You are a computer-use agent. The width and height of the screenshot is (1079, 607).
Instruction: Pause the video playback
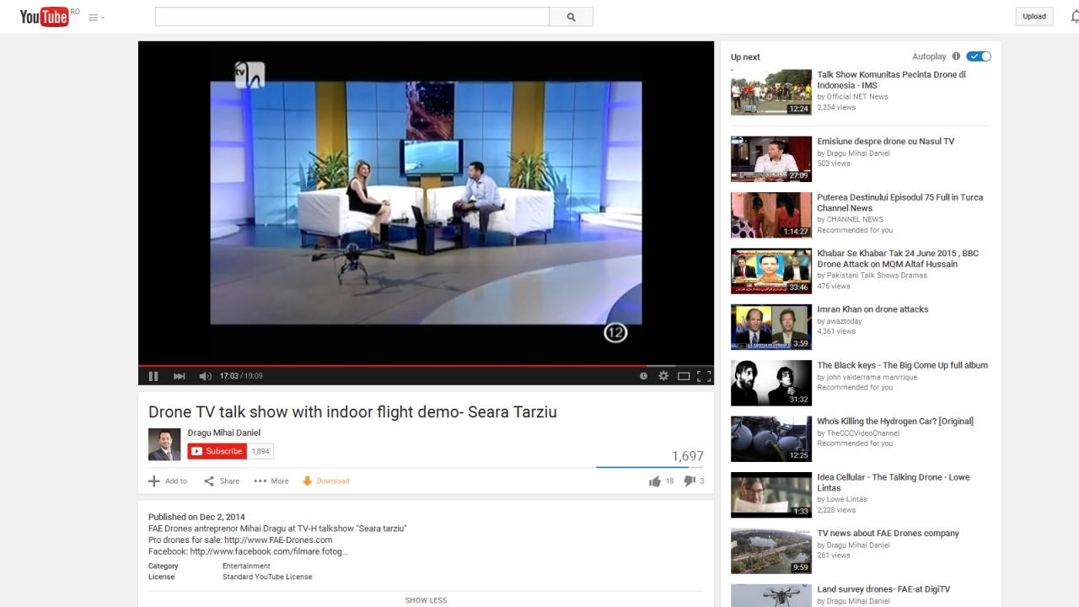(x=153, y=376)
